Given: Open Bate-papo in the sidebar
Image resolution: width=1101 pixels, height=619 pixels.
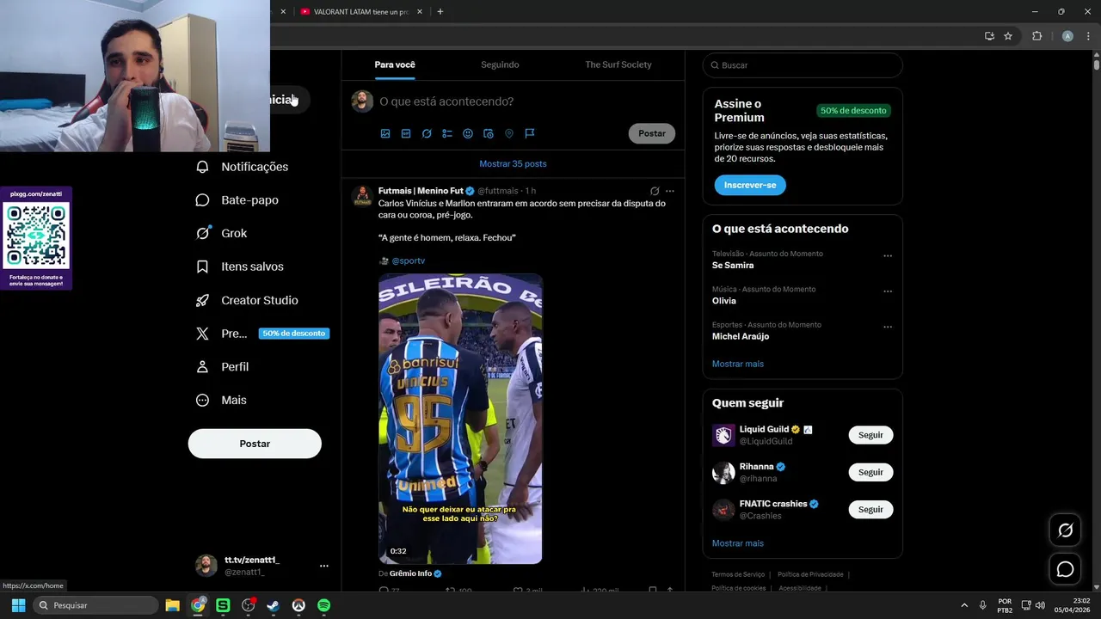Looking at the screenshot, I should (x=238, y=200).
